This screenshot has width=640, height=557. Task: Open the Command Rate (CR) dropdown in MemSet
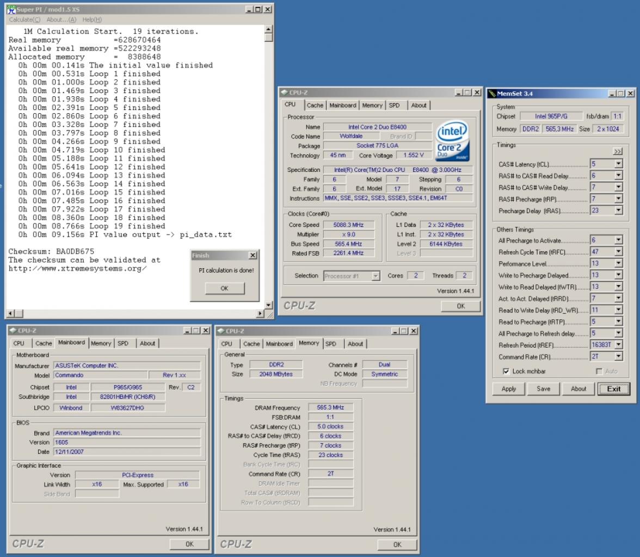pos(618,356)
